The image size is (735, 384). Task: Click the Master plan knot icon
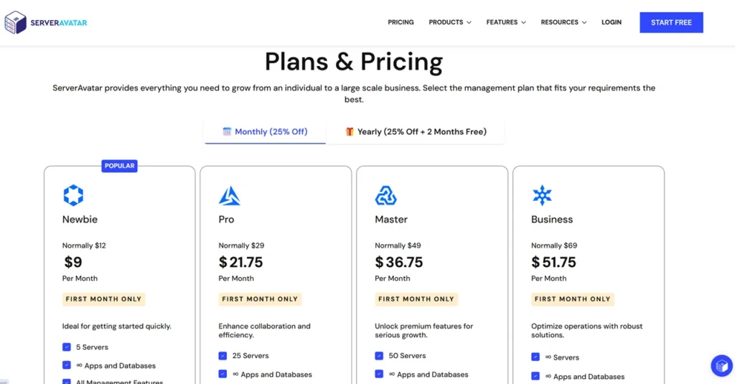pyautogui.click(x=385, y=195)
